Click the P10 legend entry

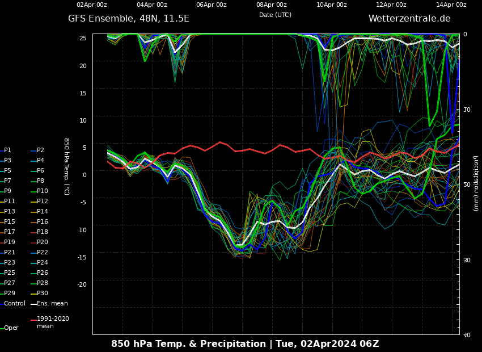pos(42,191)
